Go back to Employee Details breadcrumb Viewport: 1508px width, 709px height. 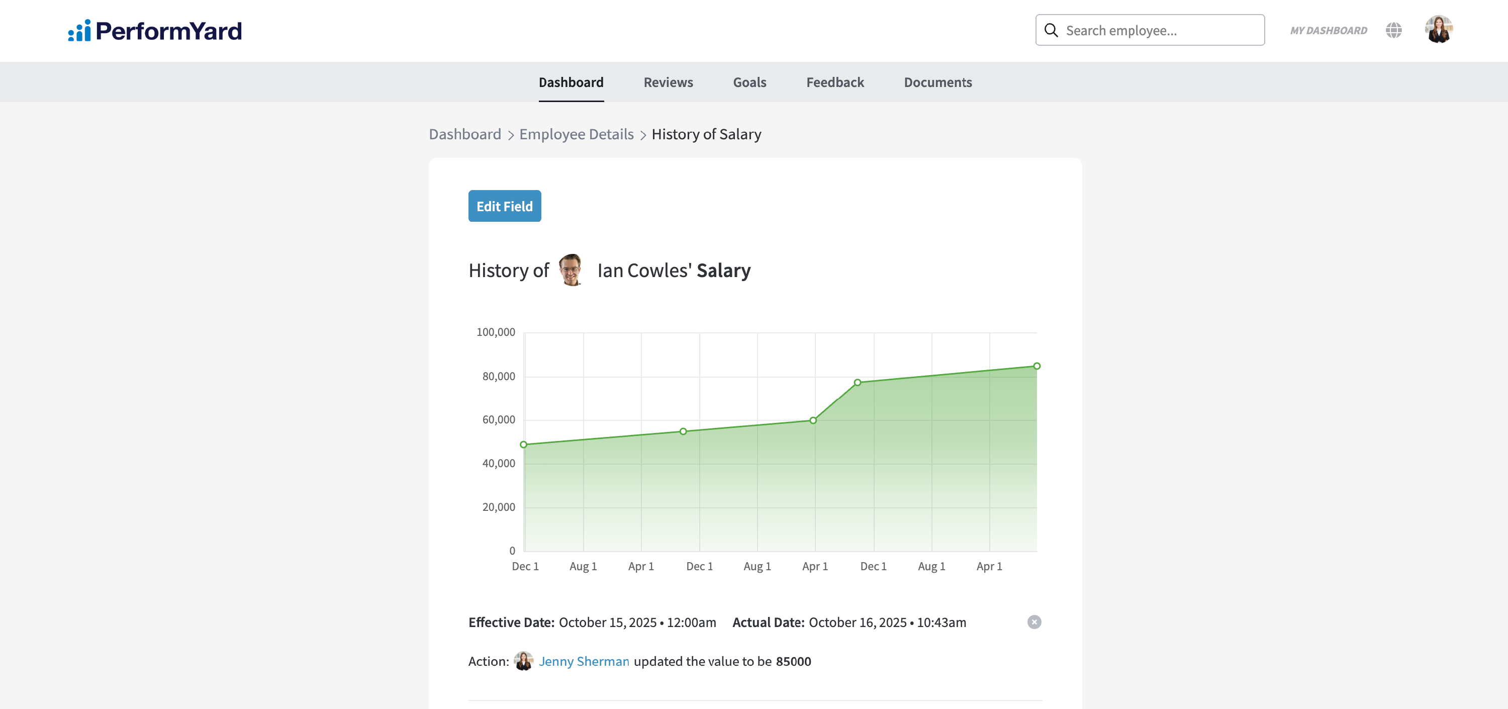(x=576, y=134)
